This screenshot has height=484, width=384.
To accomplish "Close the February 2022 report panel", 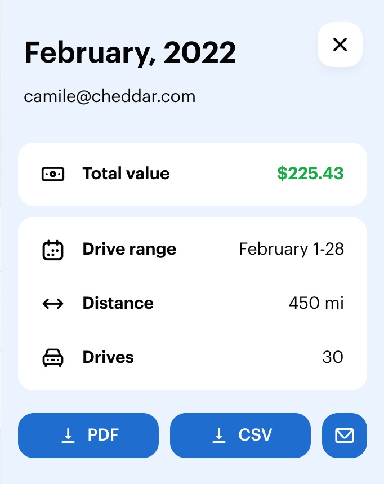I will [x=340, y=45].
